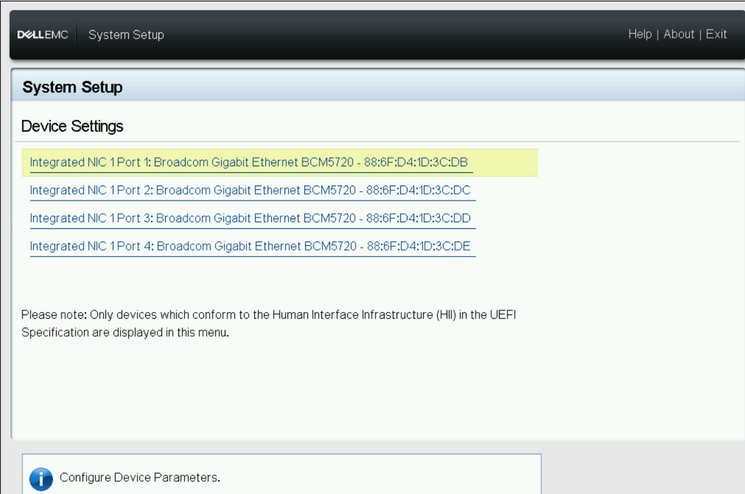Screen dimensions: 745x494
Task: Click the Please note HII text
Action: point(268,323)
